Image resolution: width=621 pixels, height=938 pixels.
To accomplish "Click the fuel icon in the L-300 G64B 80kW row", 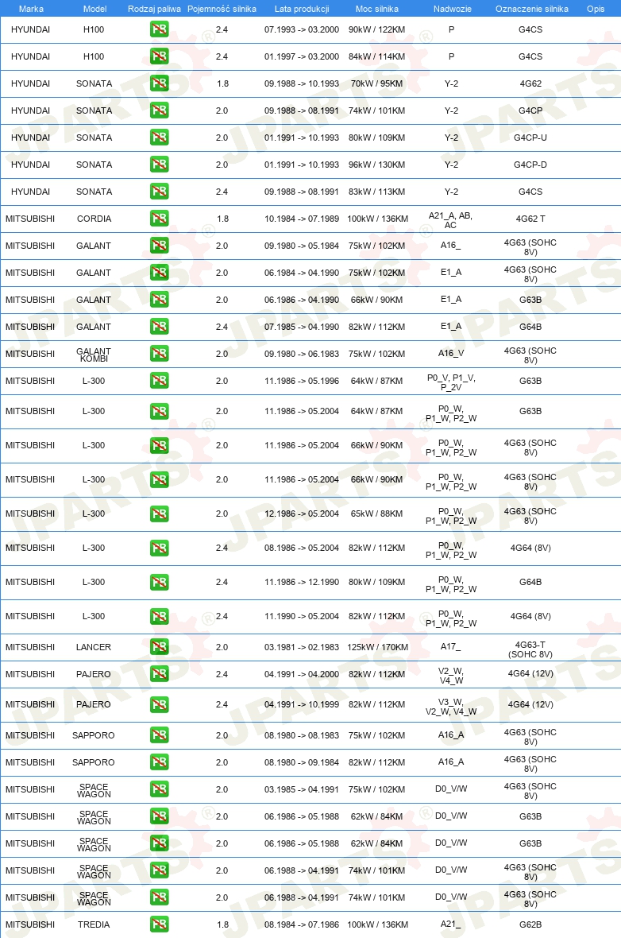I will coord(159,581).
